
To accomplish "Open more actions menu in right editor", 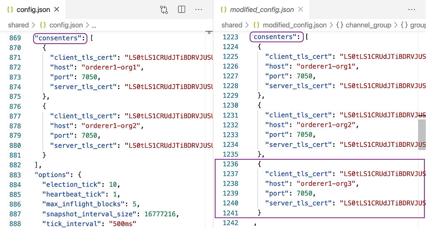I will click(411, 10).
